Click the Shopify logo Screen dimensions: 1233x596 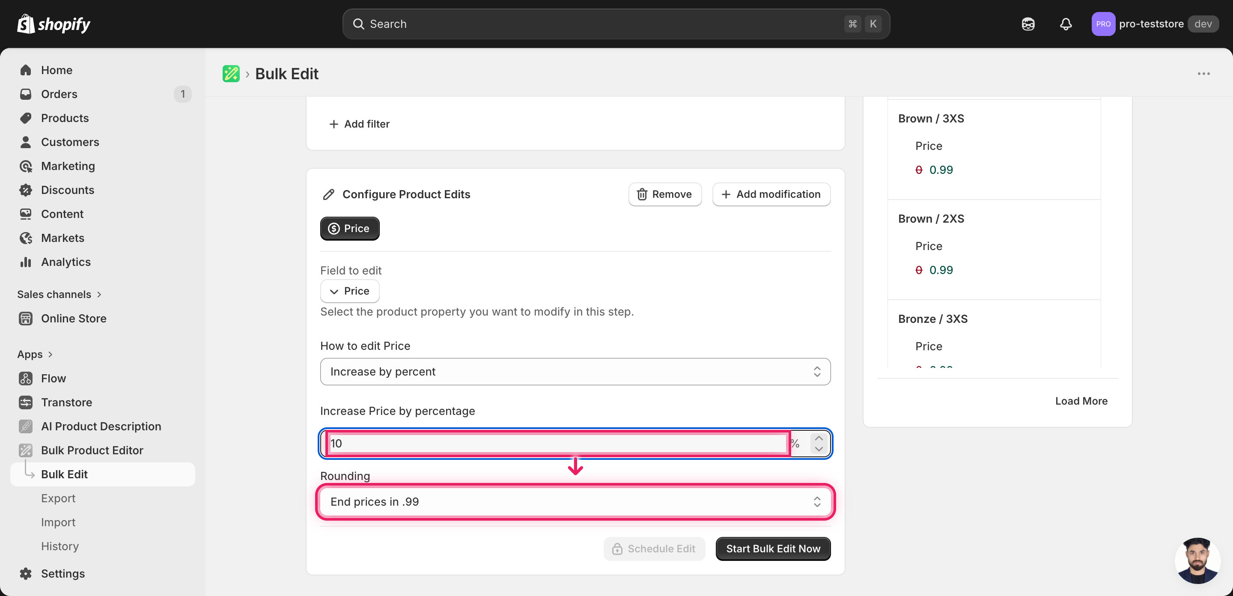(54, 24)
